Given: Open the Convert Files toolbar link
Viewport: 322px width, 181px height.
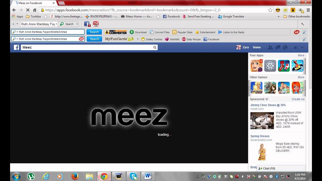Looking at the screenshot, I should 159,32.
